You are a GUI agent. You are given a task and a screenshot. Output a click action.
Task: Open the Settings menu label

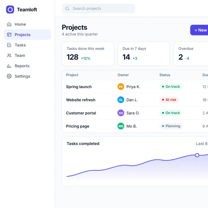tap(23, 76)
